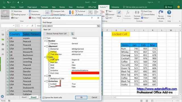Click the Ok button
The height and width of the screenshot is (102, 182).
[x=81, y=97]
